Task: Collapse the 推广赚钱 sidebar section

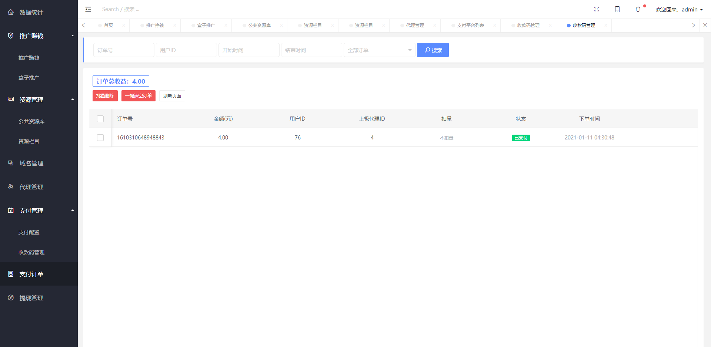Action: coord(73,36)
